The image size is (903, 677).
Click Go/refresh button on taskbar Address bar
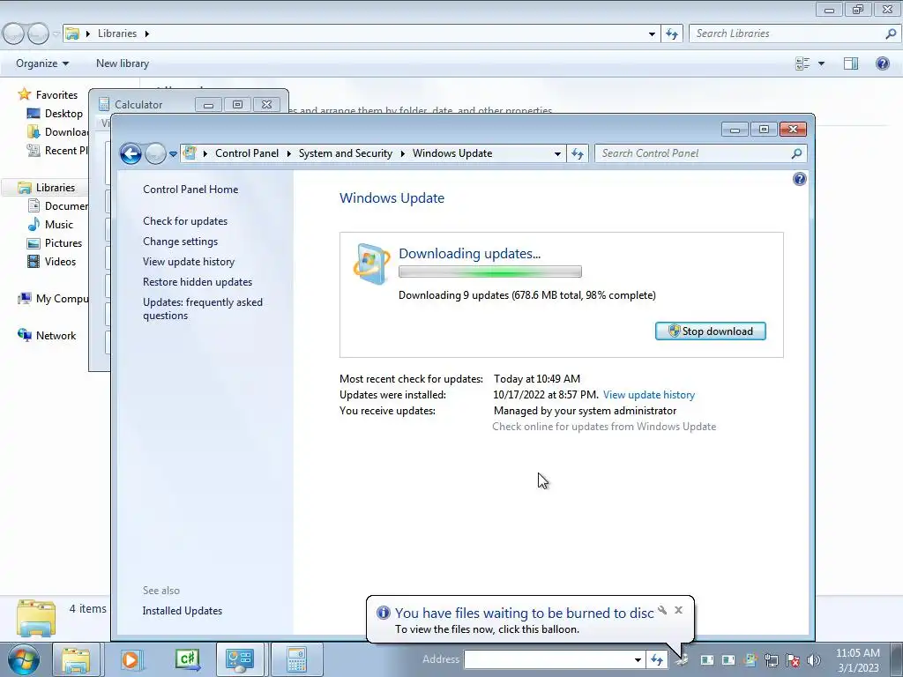[x=656, y=659]
